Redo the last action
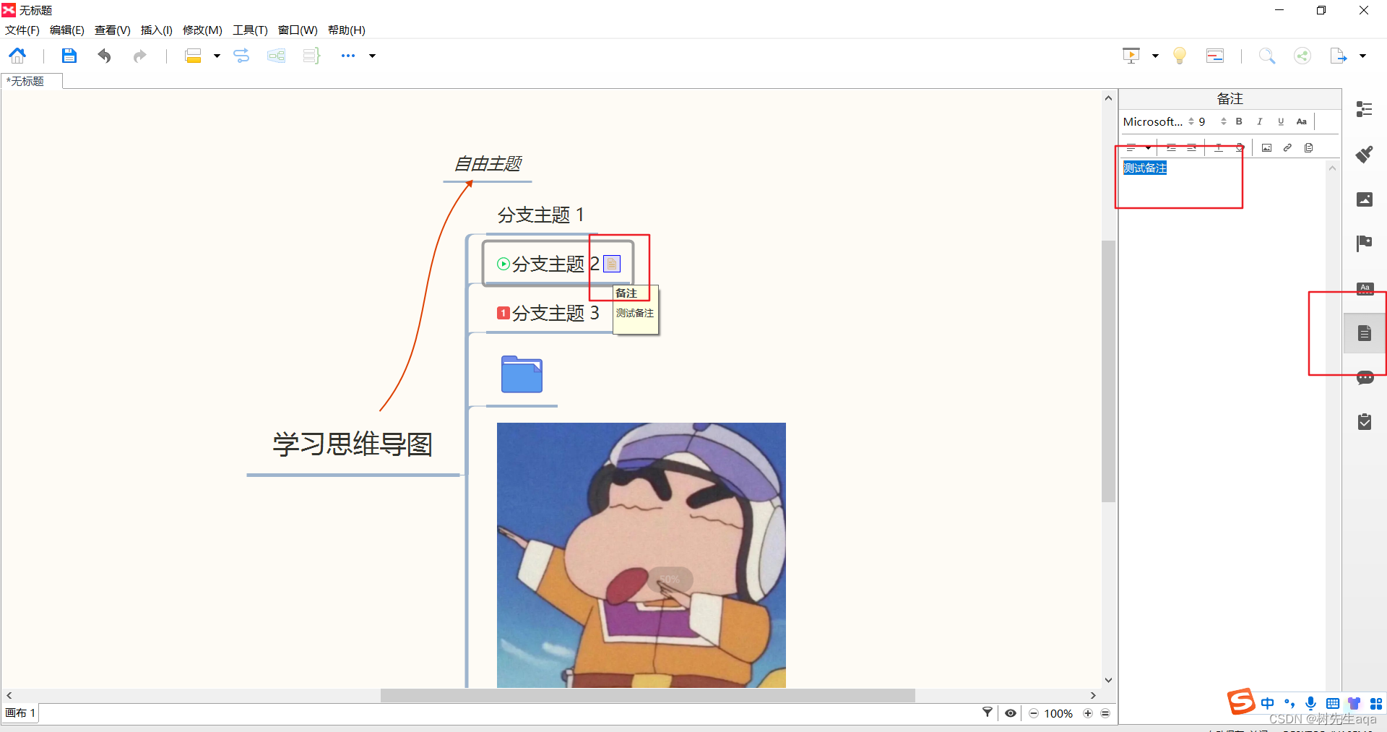1387x732 pixels. pyautogui.click(x=139, y=56)
